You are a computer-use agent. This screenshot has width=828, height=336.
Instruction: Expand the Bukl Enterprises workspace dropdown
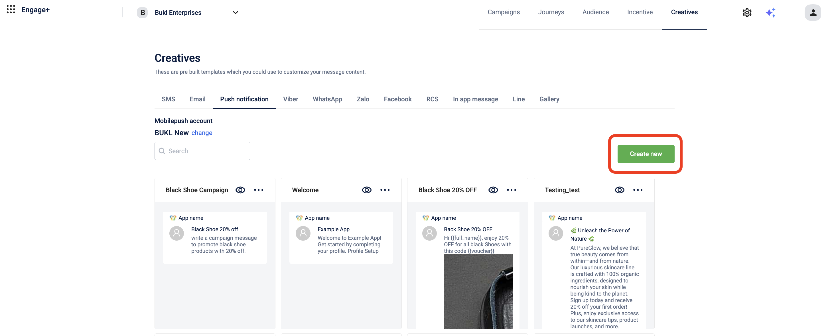click(x=236, y=13)
